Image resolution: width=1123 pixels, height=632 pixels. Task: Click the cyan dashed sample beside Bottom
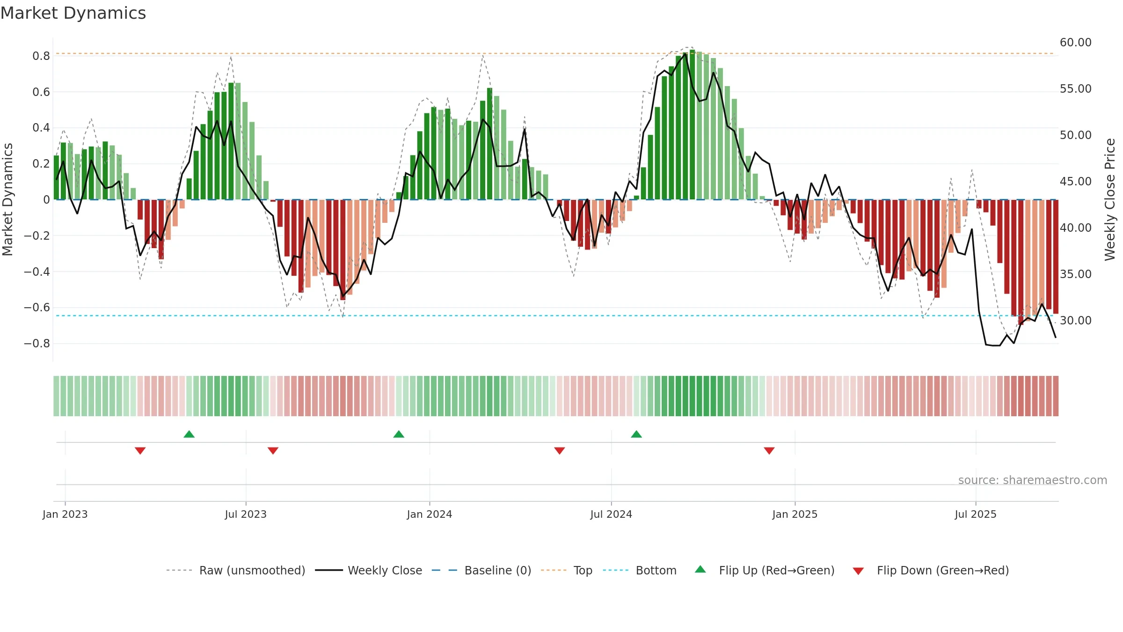pos(616,570)
